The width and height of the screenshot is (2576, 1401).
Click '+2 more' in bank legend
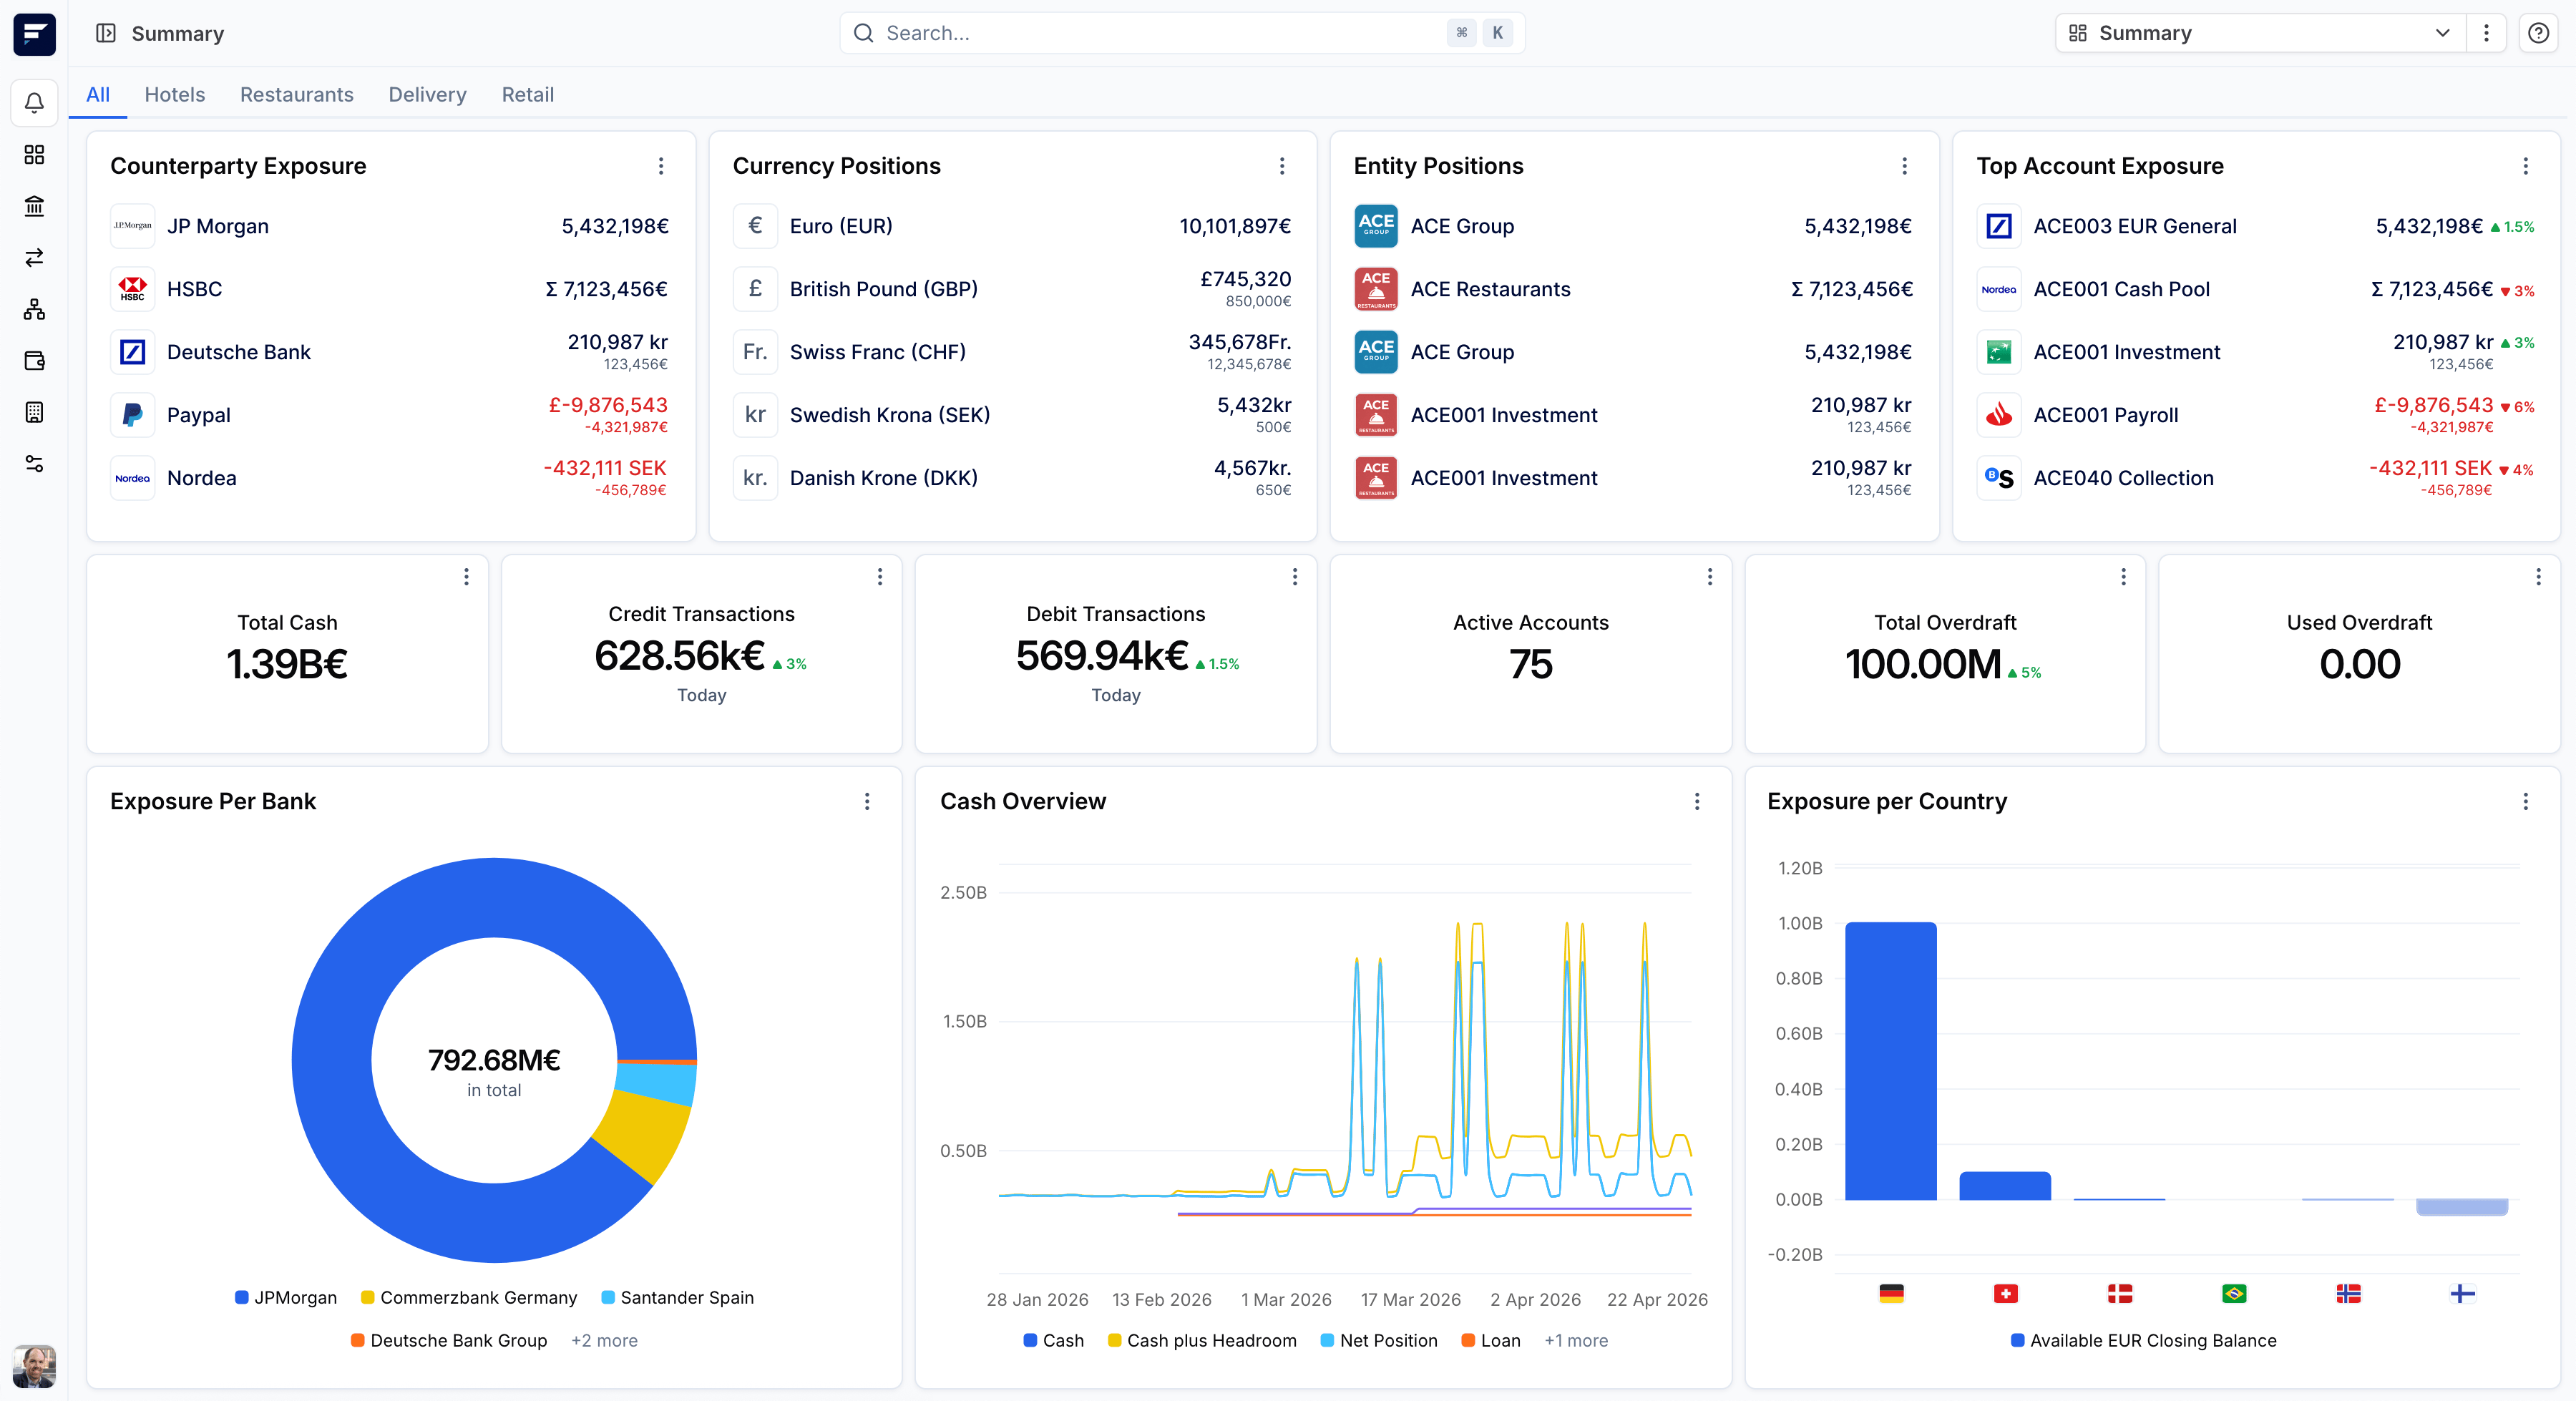[x=604, y=1340]
